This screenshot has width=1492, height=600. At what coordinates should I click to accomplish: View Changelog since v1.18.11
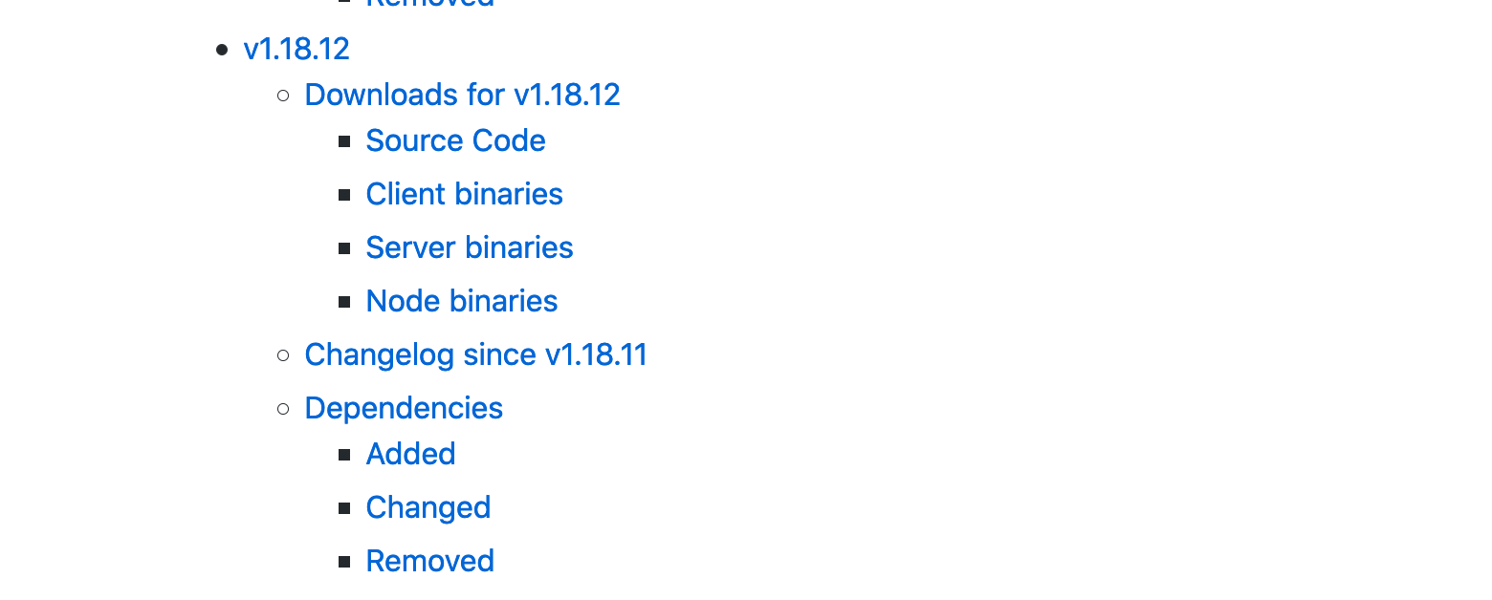coord(476,354)
